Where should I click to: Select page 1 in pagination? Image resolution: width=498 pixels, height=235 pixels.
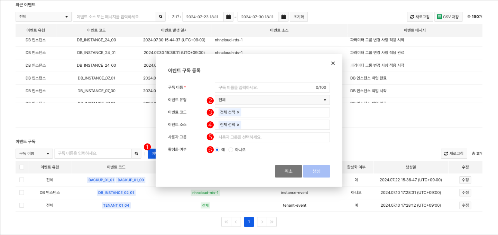(249, 222)
